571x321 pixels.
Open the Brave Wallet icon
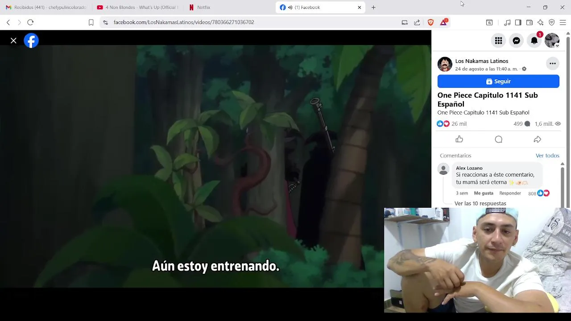[x=530, y=22]
